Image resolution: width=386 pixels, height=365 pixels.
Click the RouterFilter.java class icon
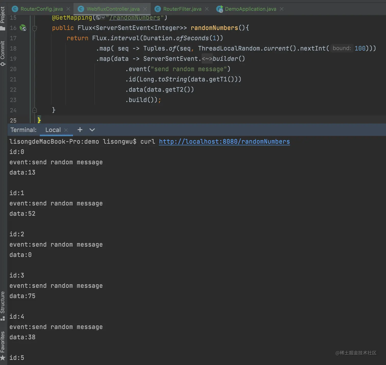[158, 9]
